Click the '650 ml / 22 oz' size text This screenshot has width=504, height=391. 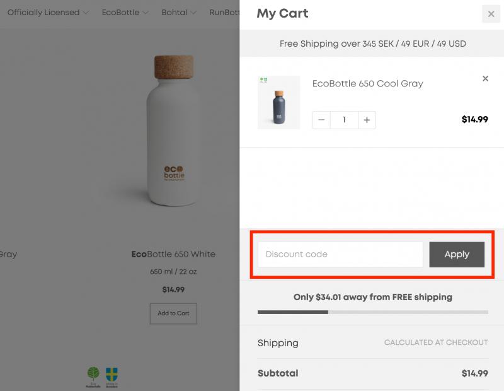173,272
